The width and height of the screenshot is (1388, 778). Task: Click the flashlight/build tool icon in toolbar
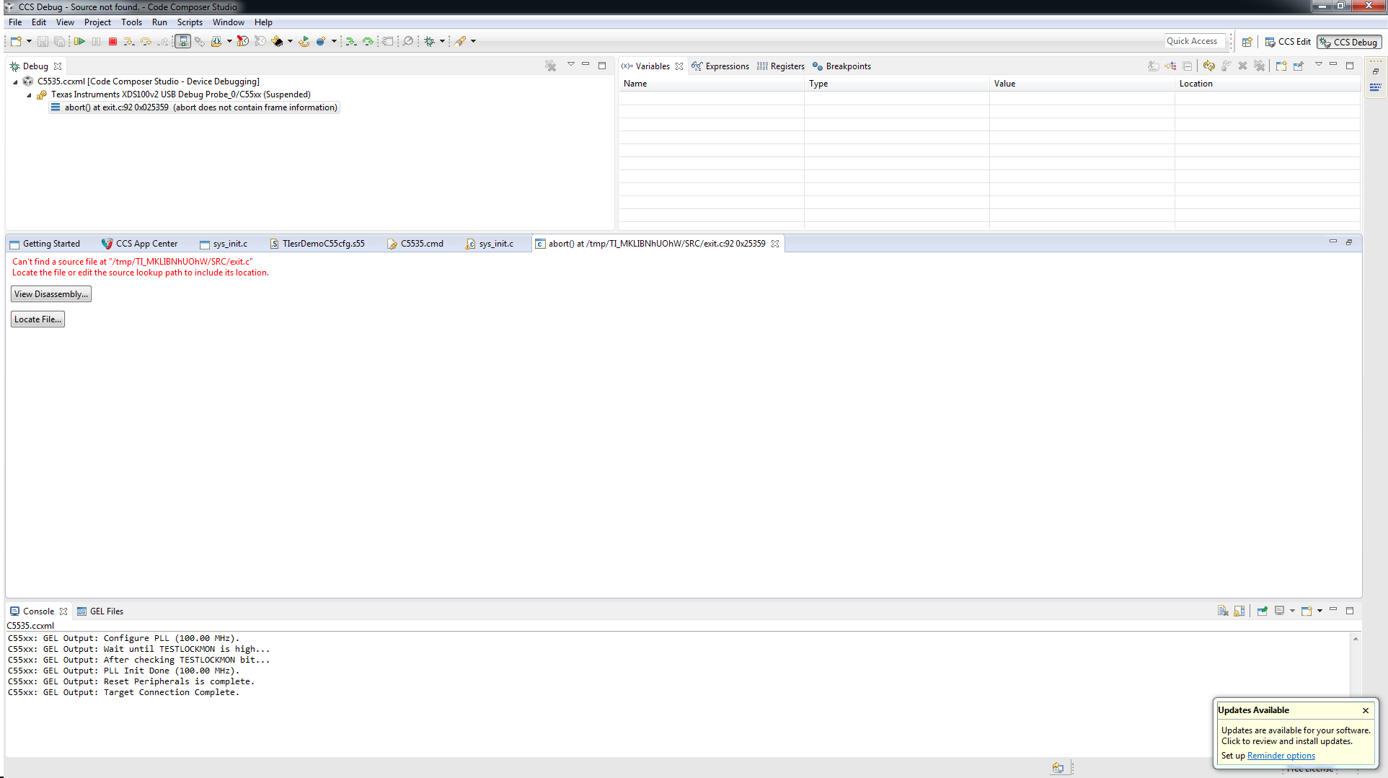coord(461,42)
